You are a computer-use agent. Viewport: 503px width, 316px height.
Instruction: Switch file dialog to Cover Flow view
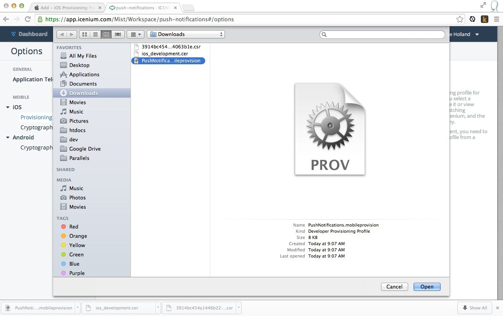[x=118, y=34]
